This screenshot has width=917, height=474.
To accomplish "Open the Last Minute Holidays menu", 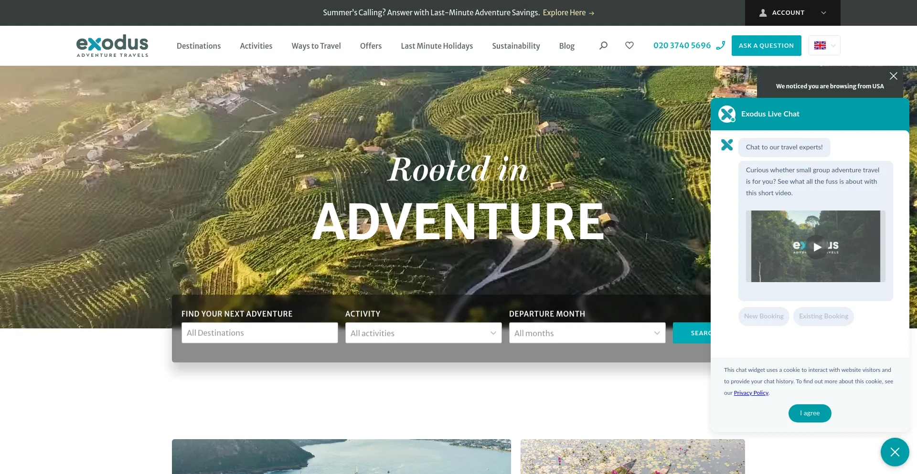I will pos(437,46).
